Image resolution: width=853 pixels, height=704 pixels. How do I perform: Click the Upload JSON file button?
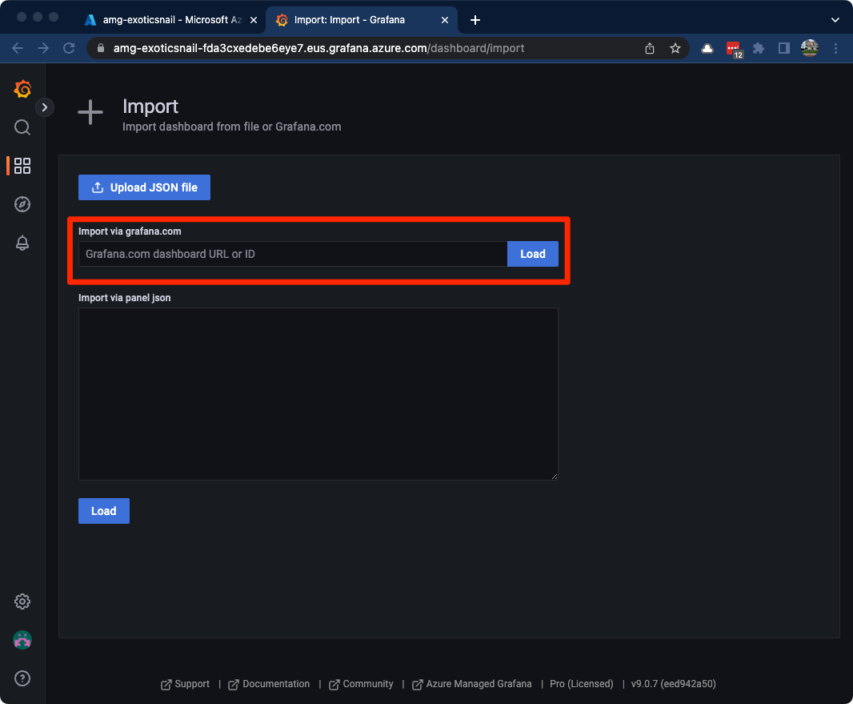pyautogui.click(x=144, y=187)
